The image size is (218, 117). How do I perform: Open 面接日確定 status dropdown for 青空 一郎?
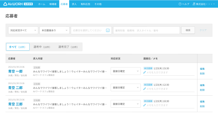point(125,71)
